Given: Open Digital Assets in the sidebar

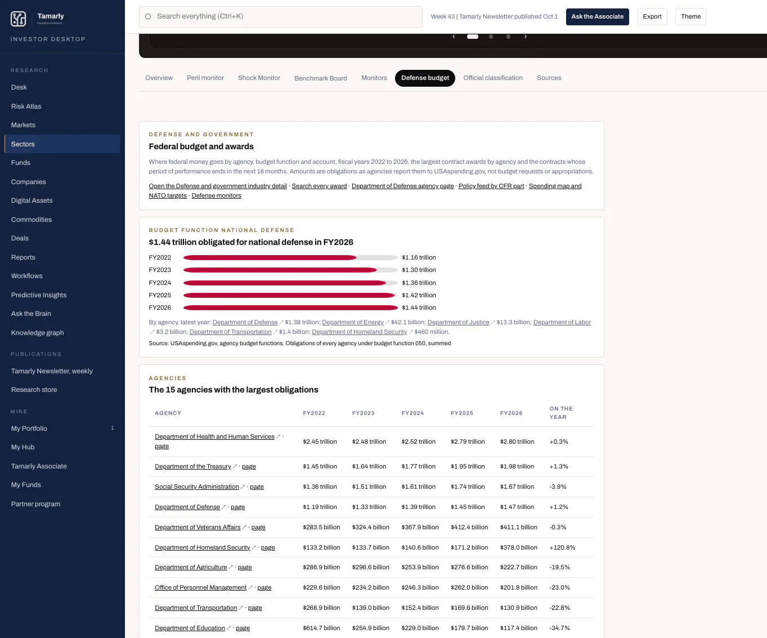Looking at the screenshot, I should point(62,200).
